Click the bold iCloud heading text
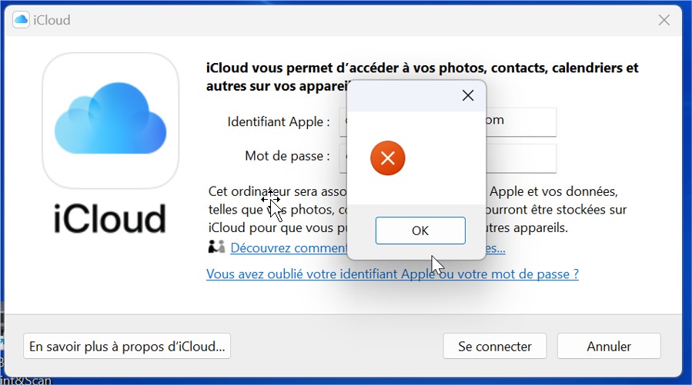Screen dimensions: 692x385 click(422, 68)
